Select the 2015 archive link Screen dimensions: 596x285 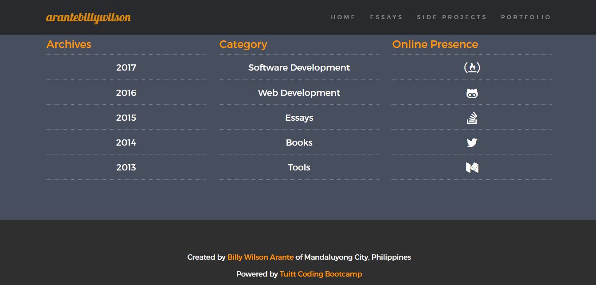pyautogui.click(x=126, y=118)
